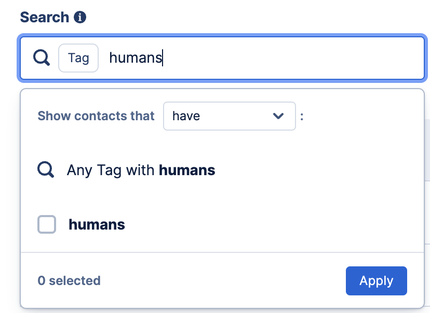Click the Search heading label
Image resolution: width=430 pixels, height=313 pixels.
click(45, 17)
